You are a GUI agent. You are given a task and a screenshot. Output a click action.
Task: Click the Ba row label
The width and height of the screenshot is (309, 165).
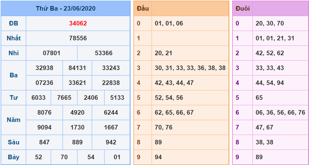(x=14, y=75)
